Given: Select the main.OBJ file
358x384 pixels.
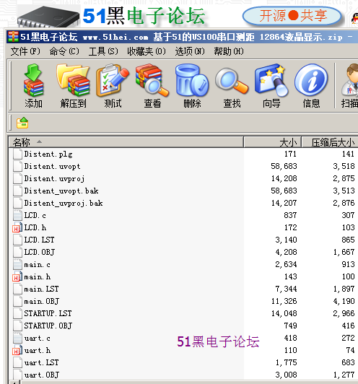Looking at the screenshot, I should [x=42, y=301].
